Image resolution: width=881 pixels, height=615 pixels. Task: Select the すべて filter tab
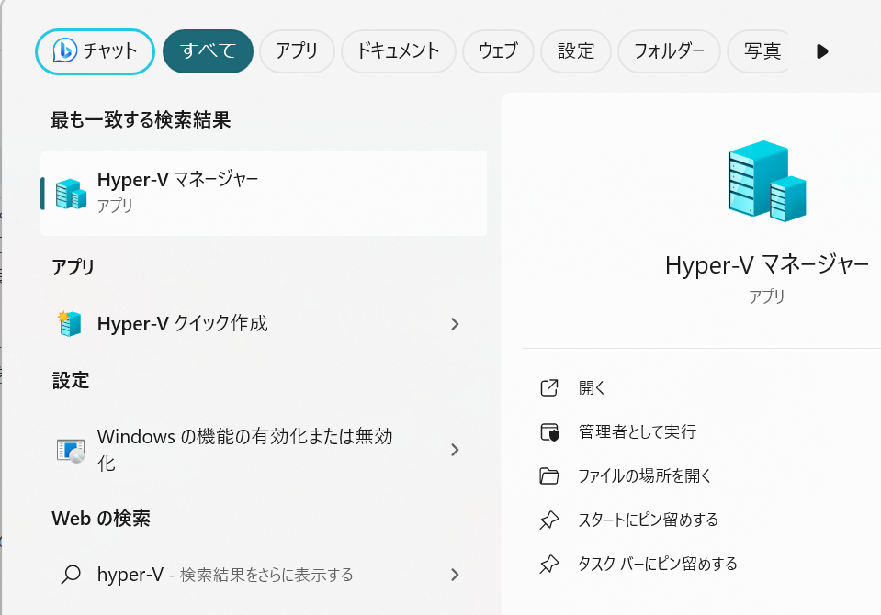tap(208, 51)
